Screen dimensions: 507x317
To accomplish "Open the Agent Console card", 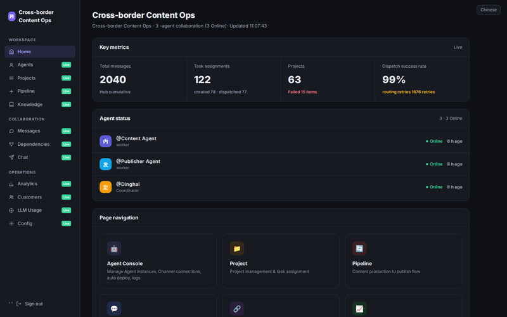I will pos(158,261).
